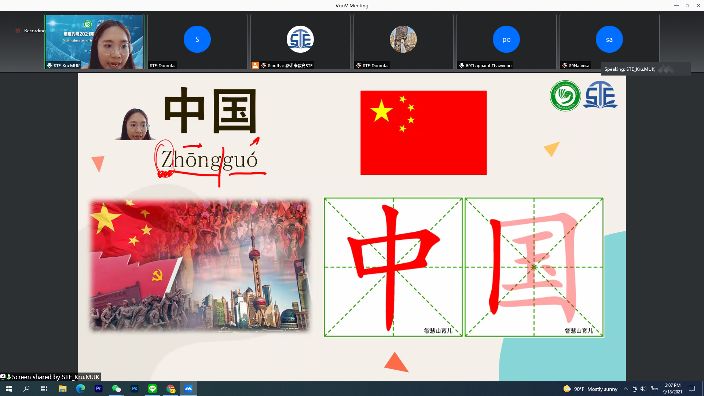Click the Zhōngguó pinyin text

click(209, 160)
